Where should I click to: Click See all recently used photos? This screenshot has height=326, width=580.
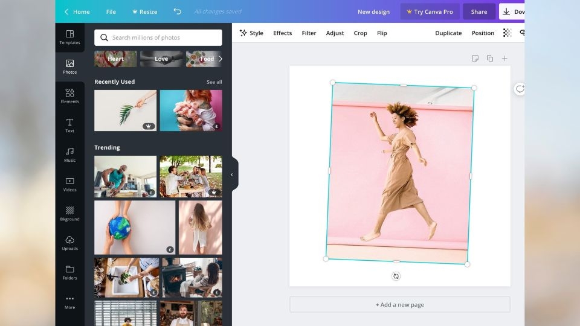214,82
